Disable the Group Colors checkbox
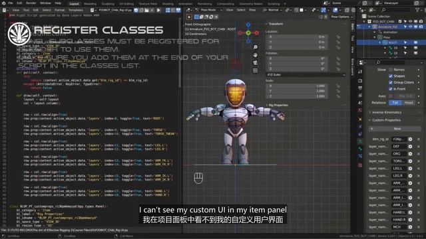426x239 pixels. click(391, 82)
